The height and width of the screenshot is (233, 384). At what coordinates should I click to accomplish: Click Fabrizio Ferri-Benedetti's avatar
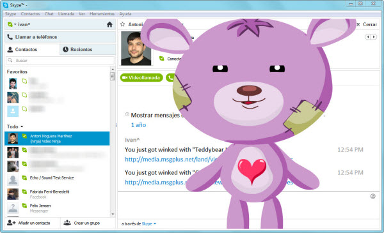[13, 194]
